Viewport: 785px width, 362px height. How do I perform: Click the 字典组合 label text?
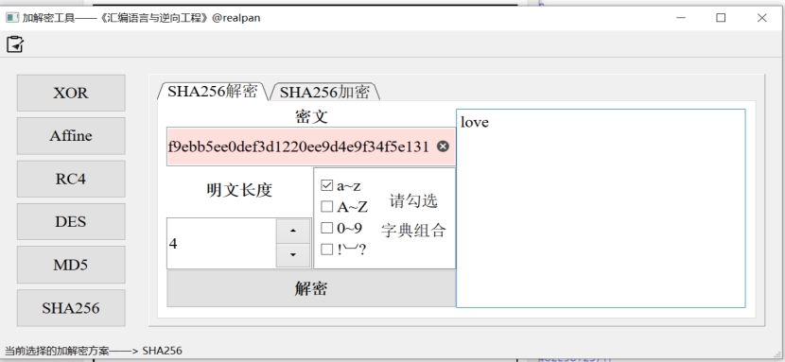coord(413,230)
